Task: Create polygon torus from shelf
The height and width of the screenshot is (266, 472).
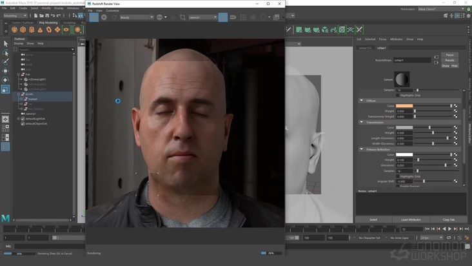Action: coord(49,30)
